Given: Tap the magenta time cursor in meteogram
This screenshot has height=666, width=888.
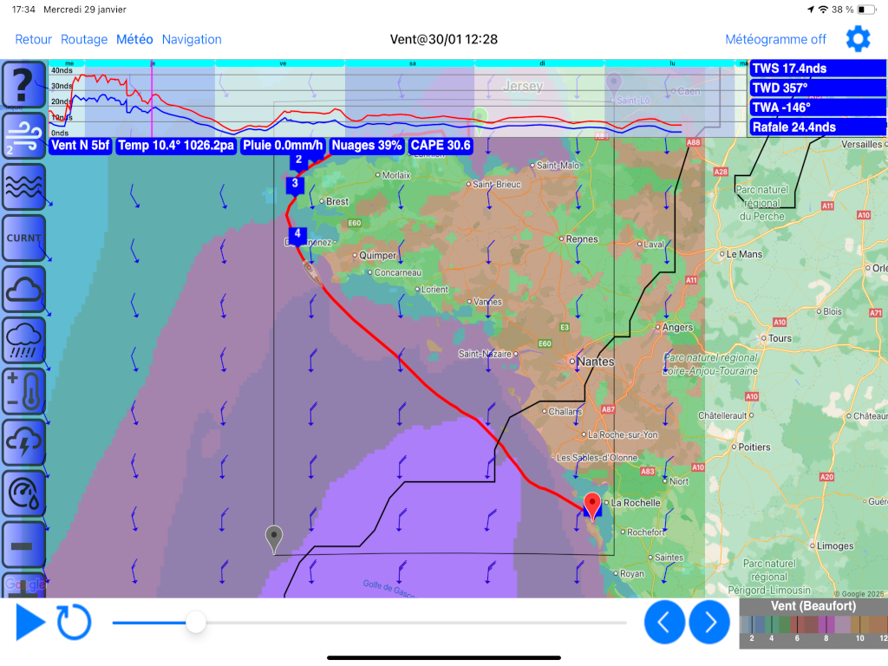Looking at the screenshot, I should point(152,97).
